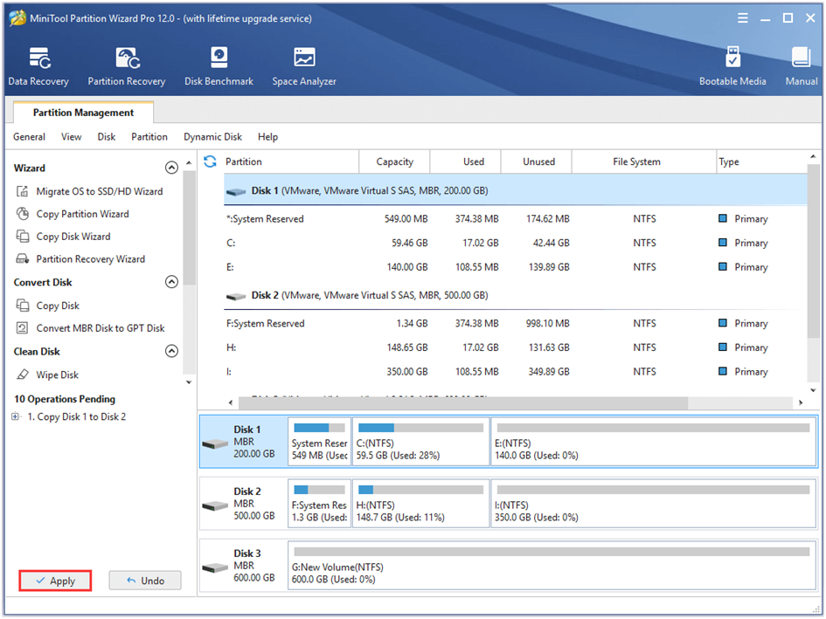Select the E: partition row in the list
The height and width of the screenshot is (619, 826).
coord(515,267)
